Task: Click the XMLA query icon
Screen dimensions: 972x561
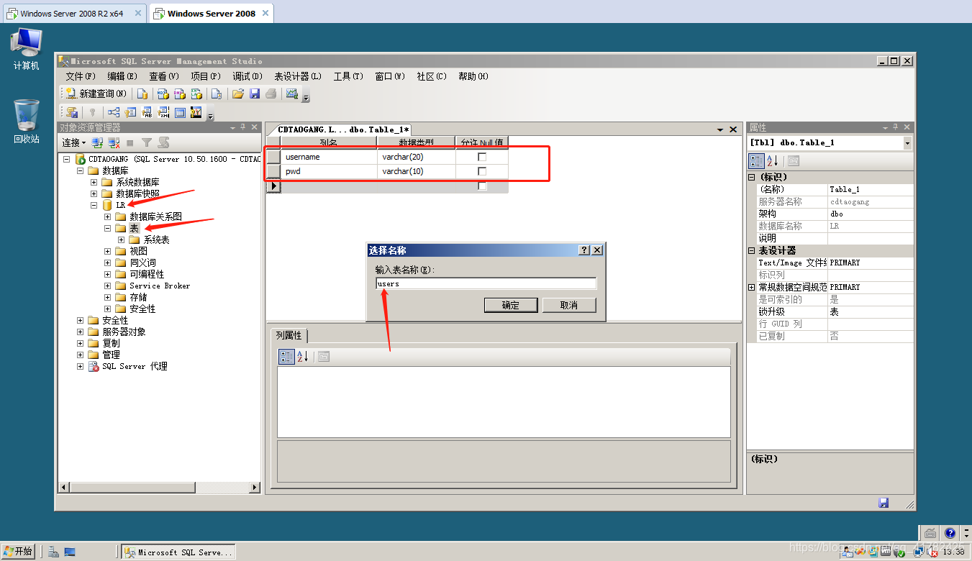Action: tap(196, 93)
